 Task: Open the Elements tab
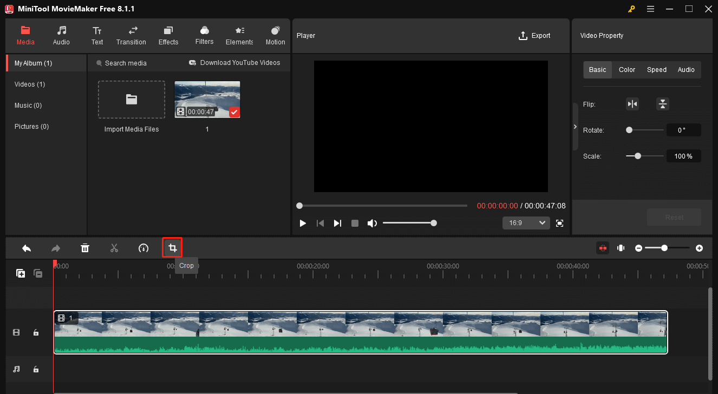(x=239, y=35)
